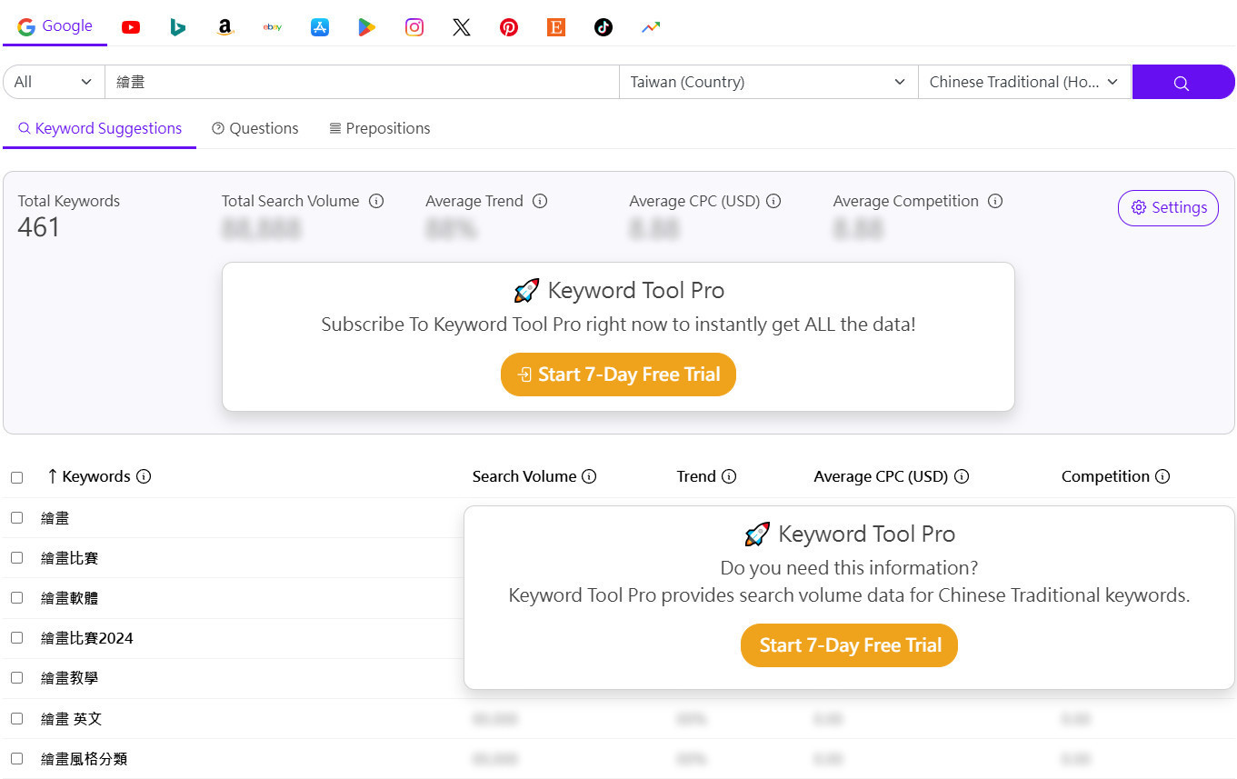1237x779 pixels.
Task: Switch to the Prepositions tab
Action: (380, 128)
